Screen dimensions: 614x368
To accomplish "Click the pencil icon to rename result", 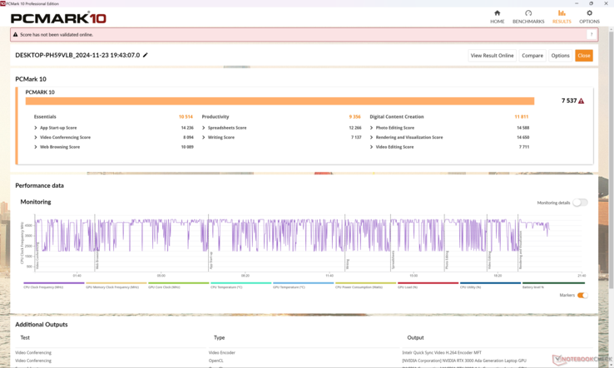I will (x=146, y=56).
